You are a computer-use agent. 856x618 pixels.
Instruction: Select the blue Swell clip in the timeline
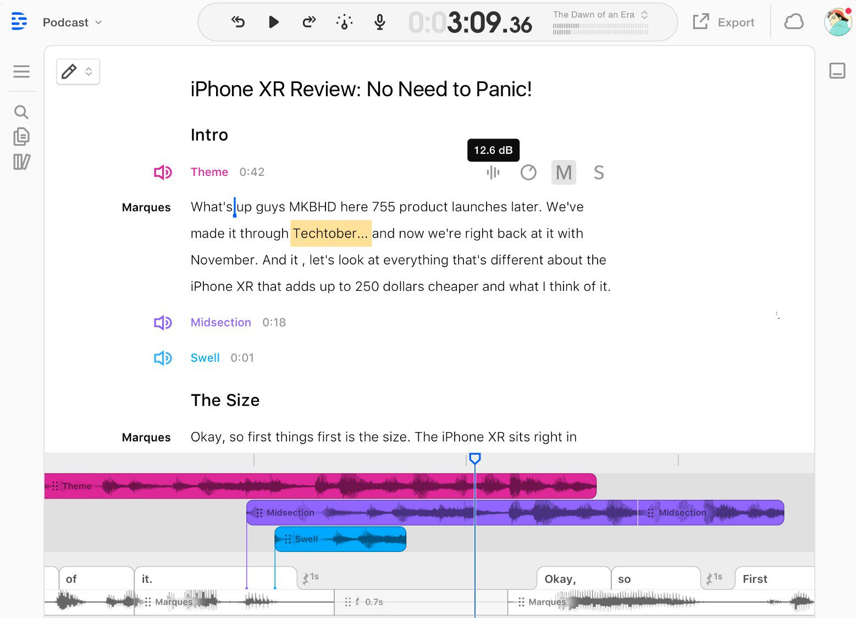pyautogui.click(x=340, y=539)
